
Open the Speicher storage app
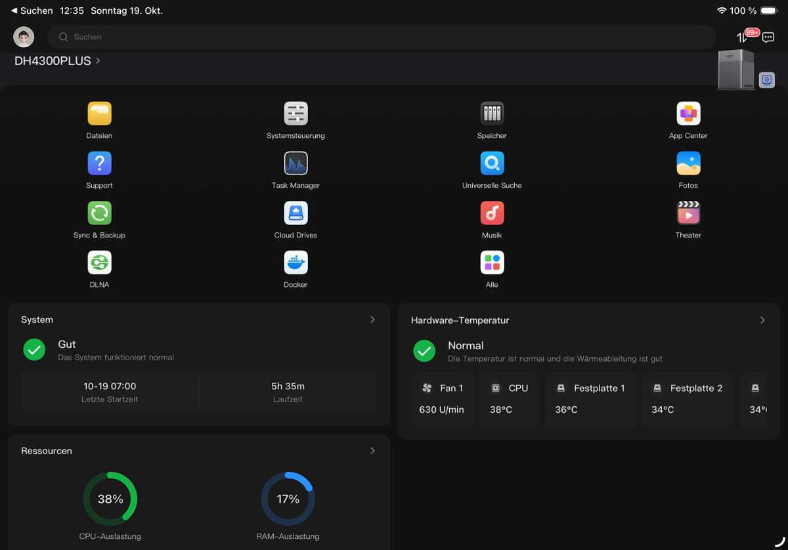point(492,114)
